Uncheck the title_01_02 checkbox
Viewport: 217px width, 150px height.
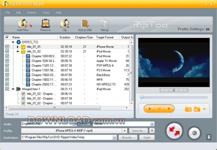tap(7, 51)
